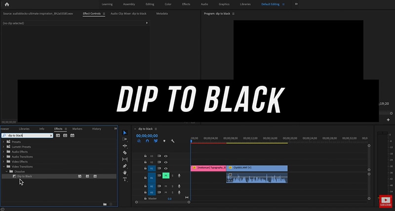Viewport: 395px width, 211px height.
Task: Click the Master volume value 0.0
Action: pyautogui.click(x=169, y=199)
